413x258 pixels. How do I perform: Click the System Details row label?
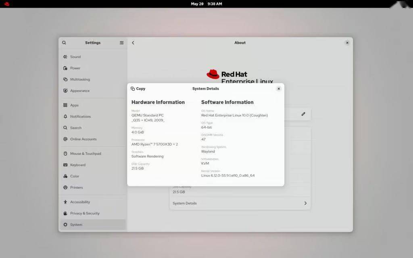click(185, 203)
